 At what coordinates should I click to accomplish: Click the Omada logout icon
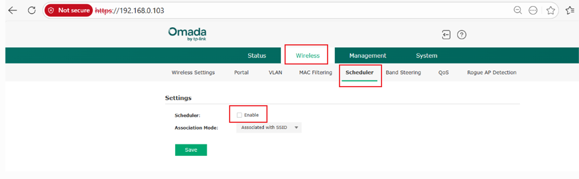click(x=446, y=35)
